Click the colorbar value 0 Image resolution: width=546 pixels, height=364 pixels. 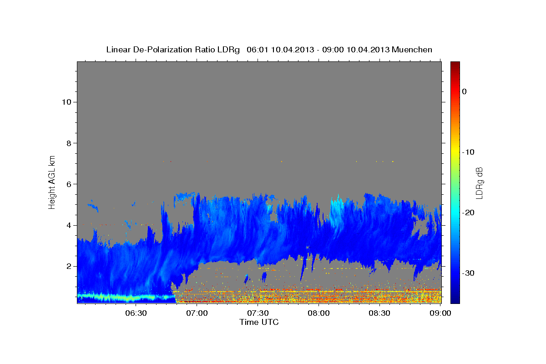pos(465,91)
